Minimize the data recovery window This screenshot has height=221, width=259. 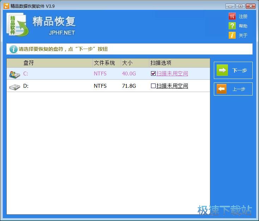tap(230, 6)
